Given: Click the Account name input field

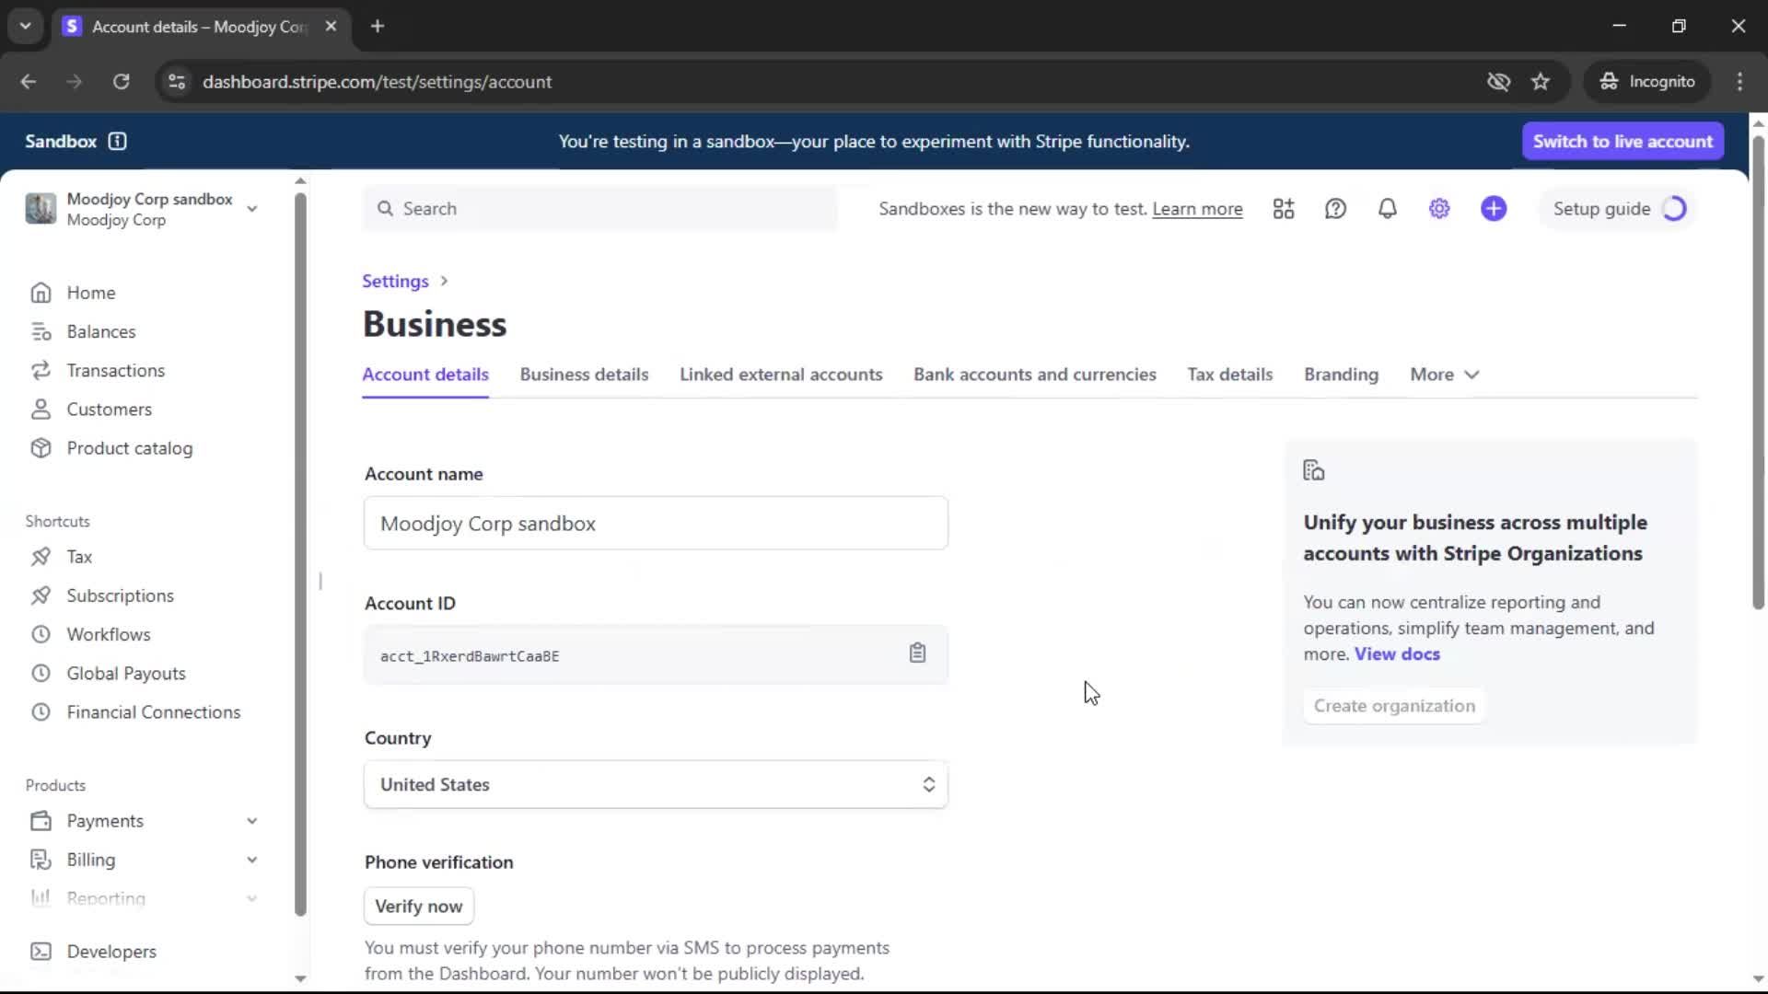Looking at the screenshot, I should point(656,523).
